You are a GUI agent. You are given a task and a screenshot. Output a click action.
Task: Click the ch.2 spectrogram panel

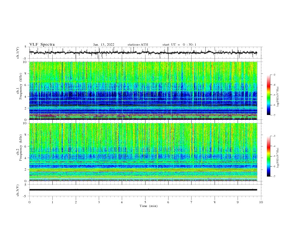pos(143,152)
